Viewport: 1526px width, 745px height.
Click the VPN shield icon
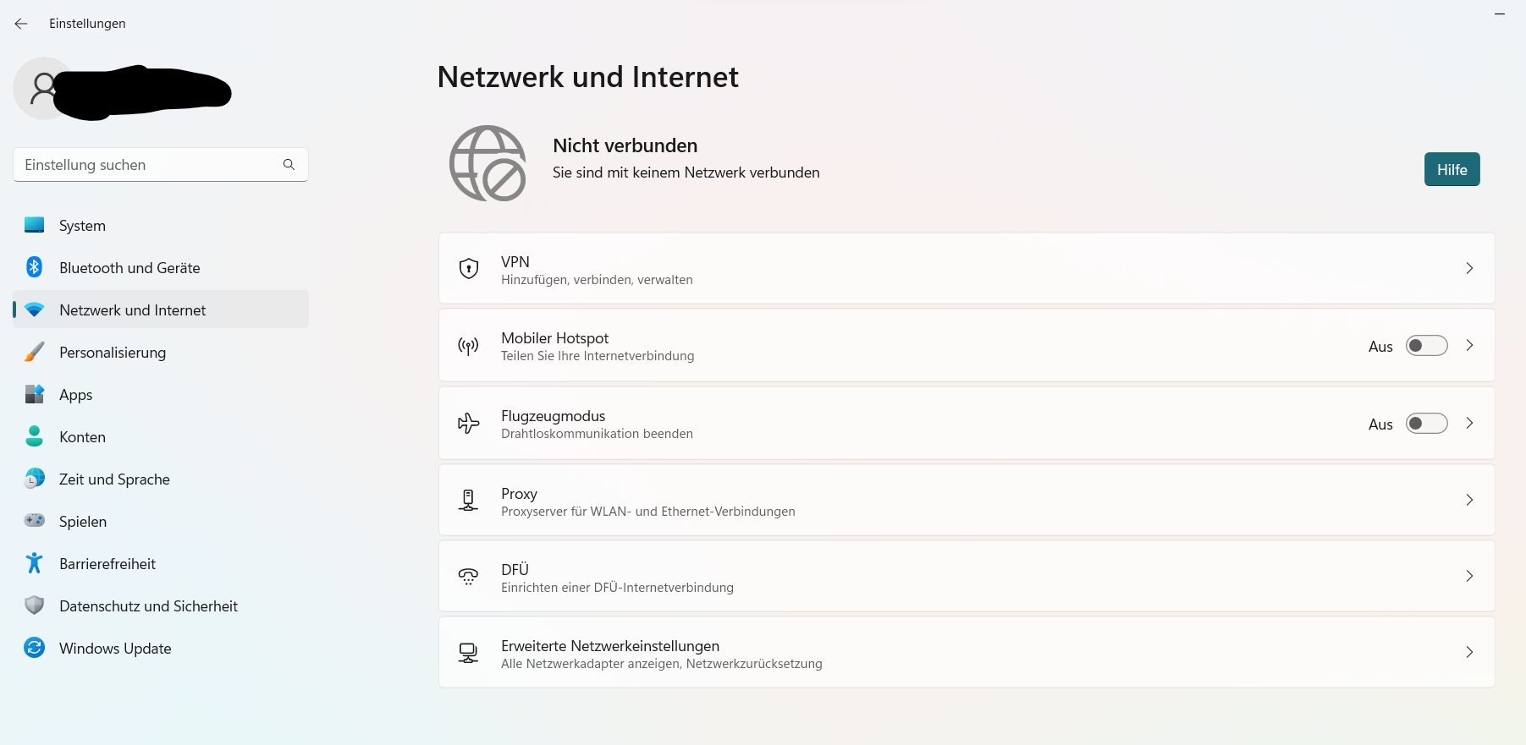point(469,269)
